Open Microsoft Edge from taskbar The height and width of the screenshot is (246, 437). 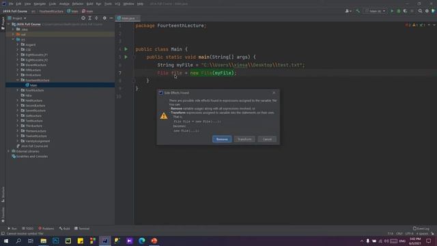pos(142,241)
